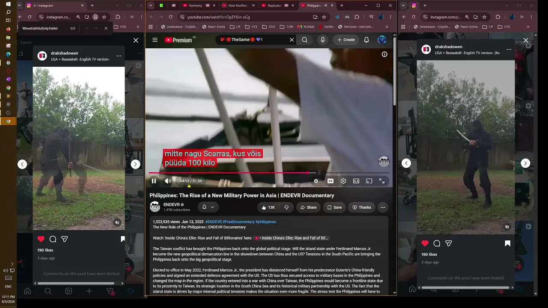Seek on the YouTube video progress bar

point(269,173)
